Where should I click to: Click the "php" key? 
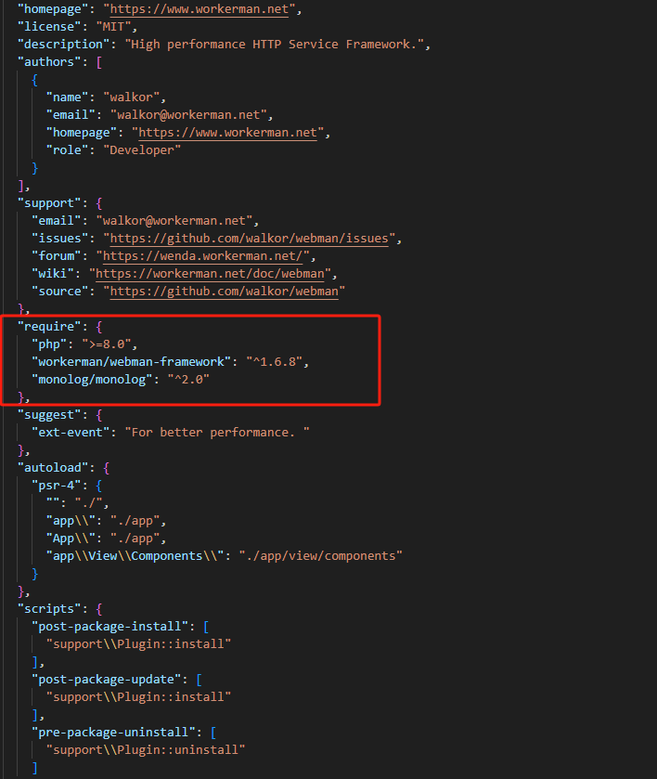point(49,344)
